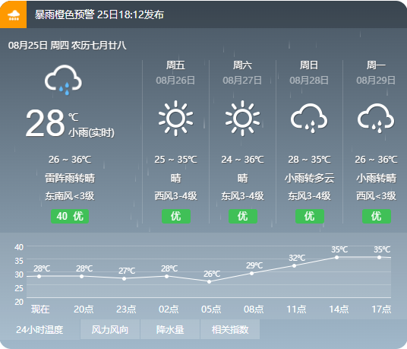Click Saturday's sun icon

pyautogui.click(x=242, y=119)
